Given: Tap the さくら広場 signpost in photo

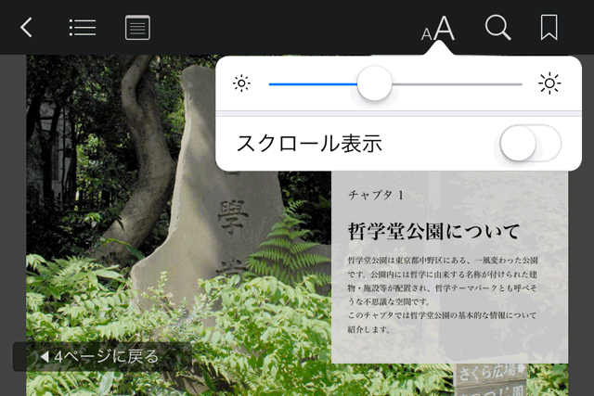Looking at the screenshot, I should pyautogui.click(x=491, y=372).
